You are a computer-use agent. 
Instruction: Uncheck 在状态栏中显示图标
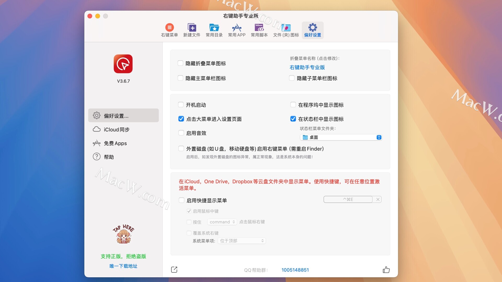293,119
